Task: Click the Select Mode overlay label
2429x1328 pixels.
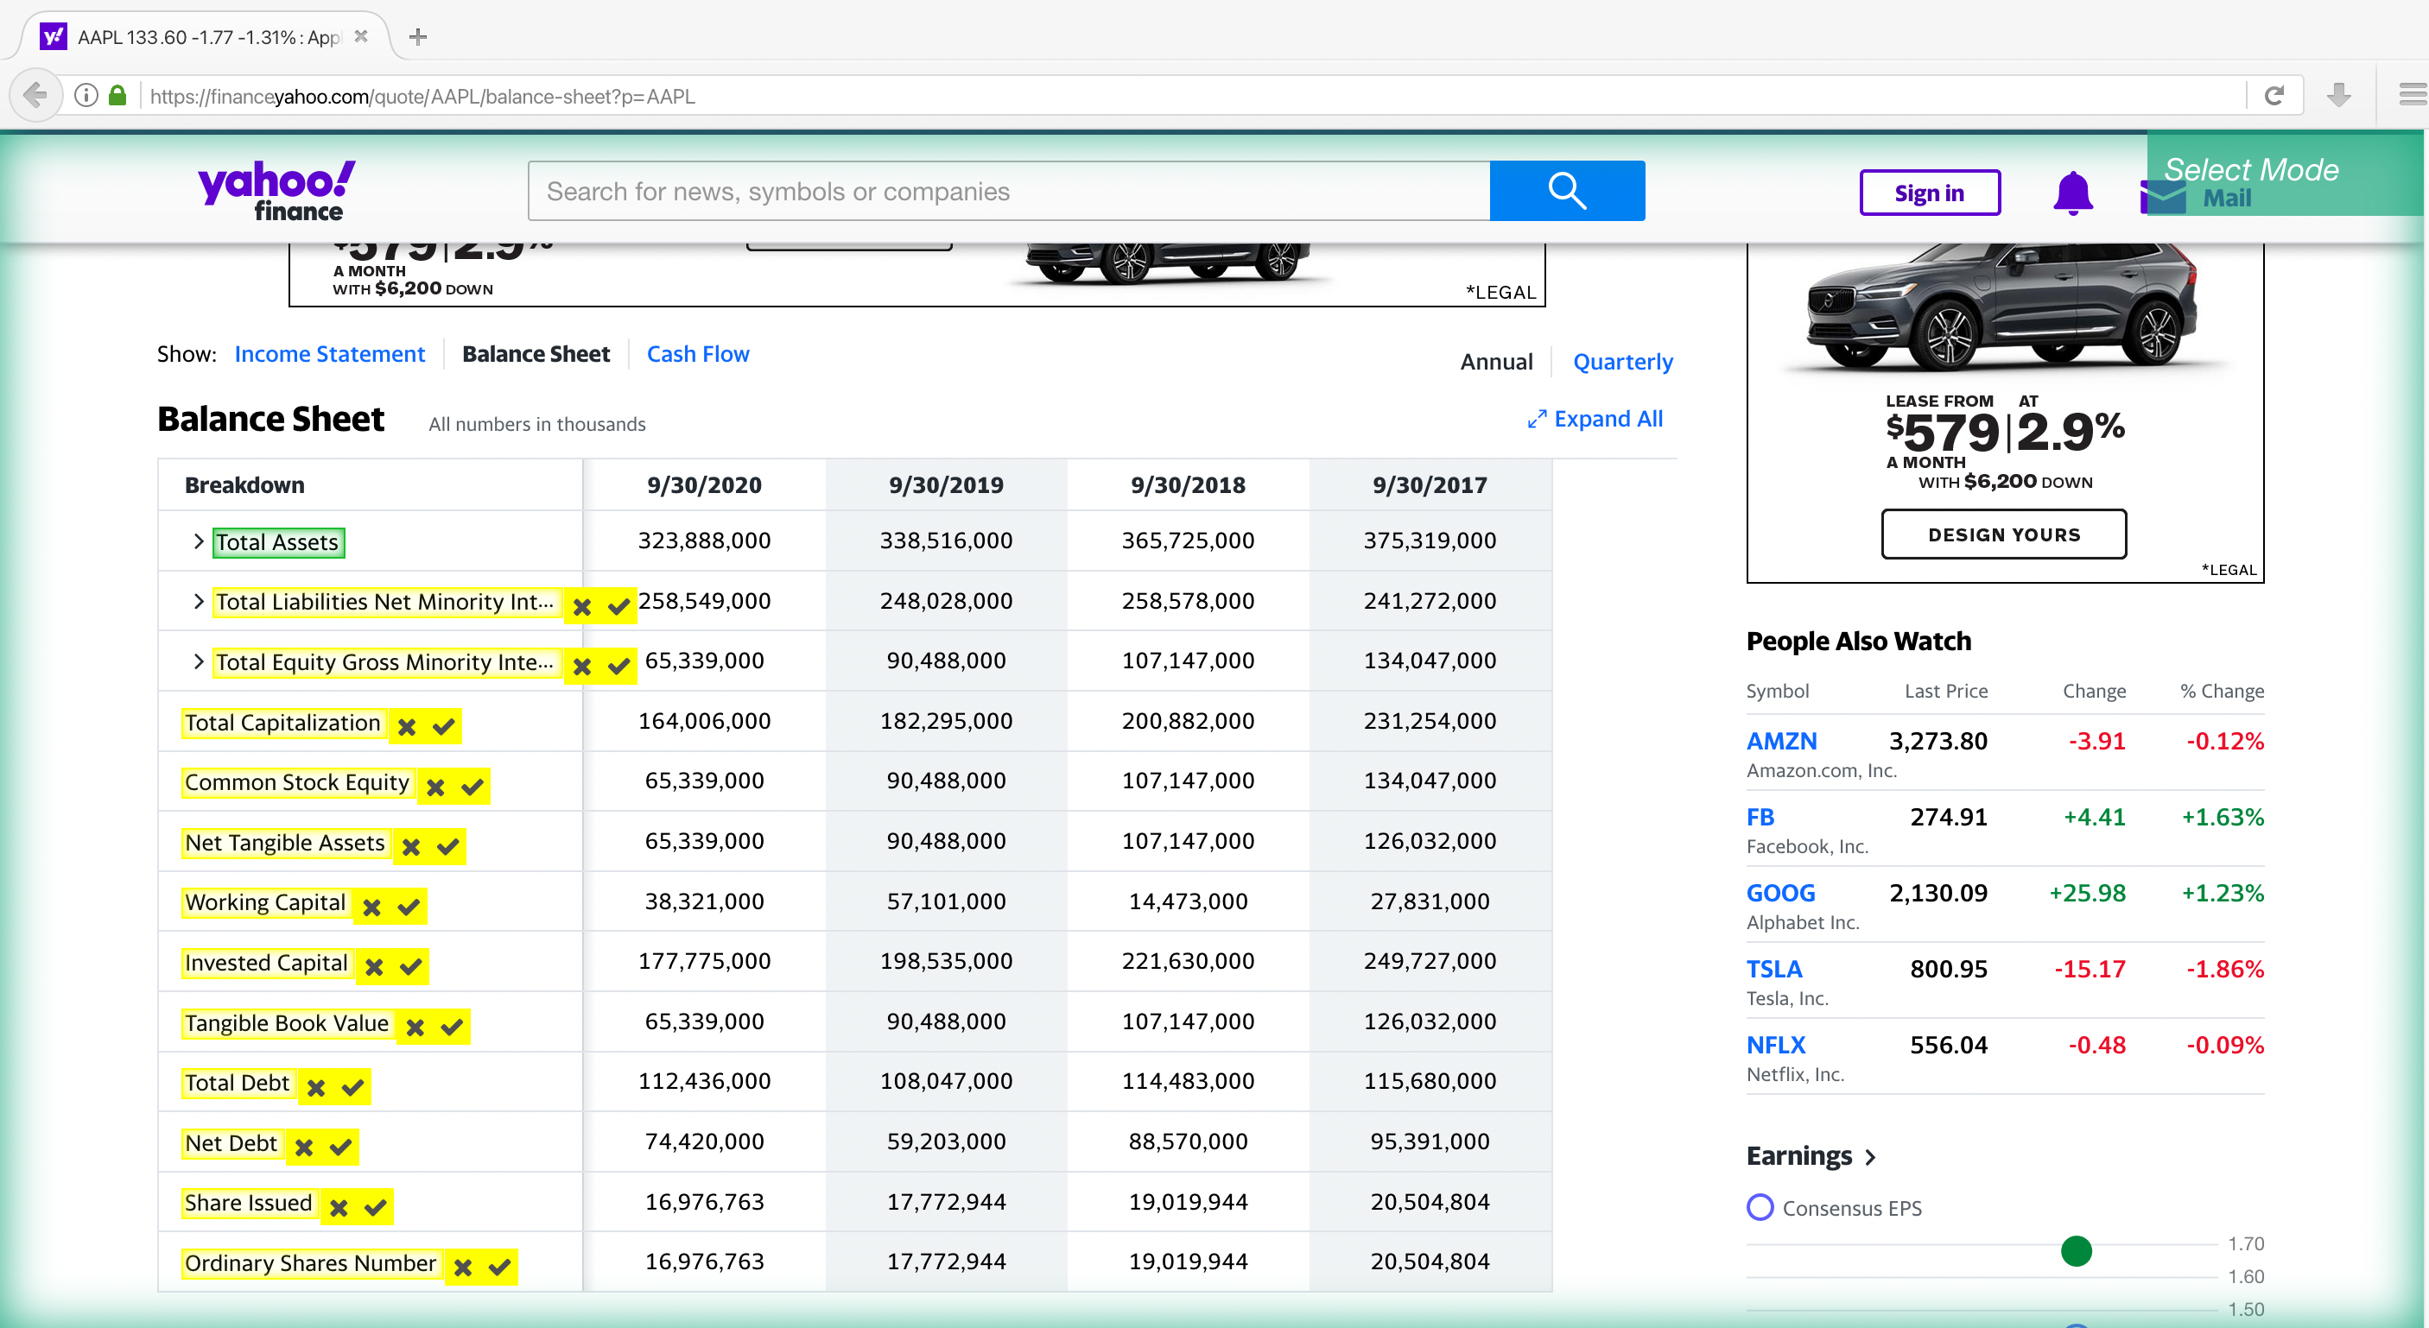Action: tap(2251, 169)
